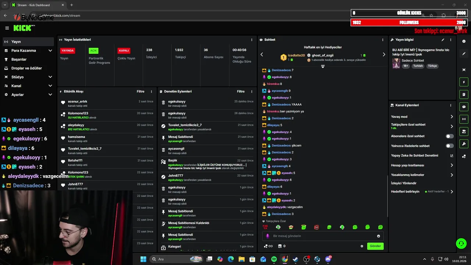Open the emoji picker in the chat input

click(x=378, y=236)
